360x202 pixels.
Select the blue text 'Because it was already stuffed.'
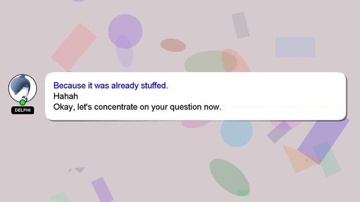point(111,85)
